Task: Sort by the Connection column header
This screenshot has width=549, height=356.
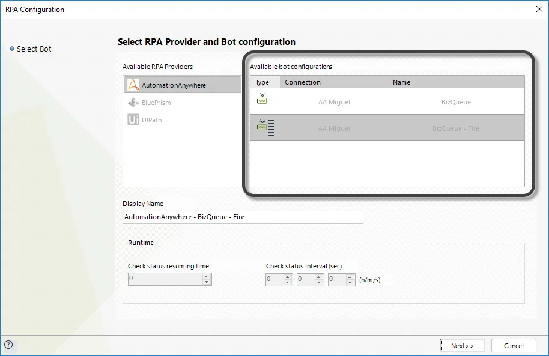Action: [x=334, y=82]
